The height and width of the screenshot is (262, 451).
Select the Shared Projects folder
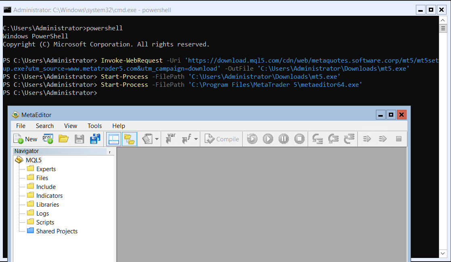pyautogui.click(x=57, y=231)
